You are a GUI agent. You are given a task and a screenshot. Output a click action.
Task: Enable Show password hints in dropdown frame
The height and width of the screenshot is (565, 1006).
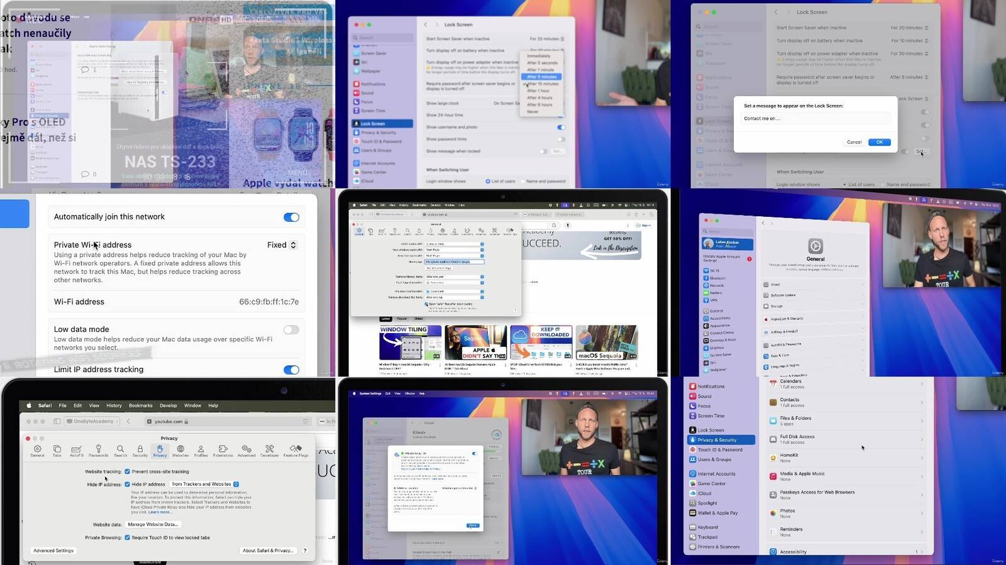(561, 140)
